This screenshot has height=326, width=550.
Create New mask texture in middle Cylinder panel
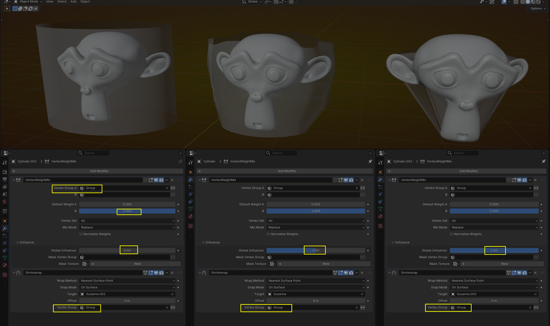(x=324, y=264)
